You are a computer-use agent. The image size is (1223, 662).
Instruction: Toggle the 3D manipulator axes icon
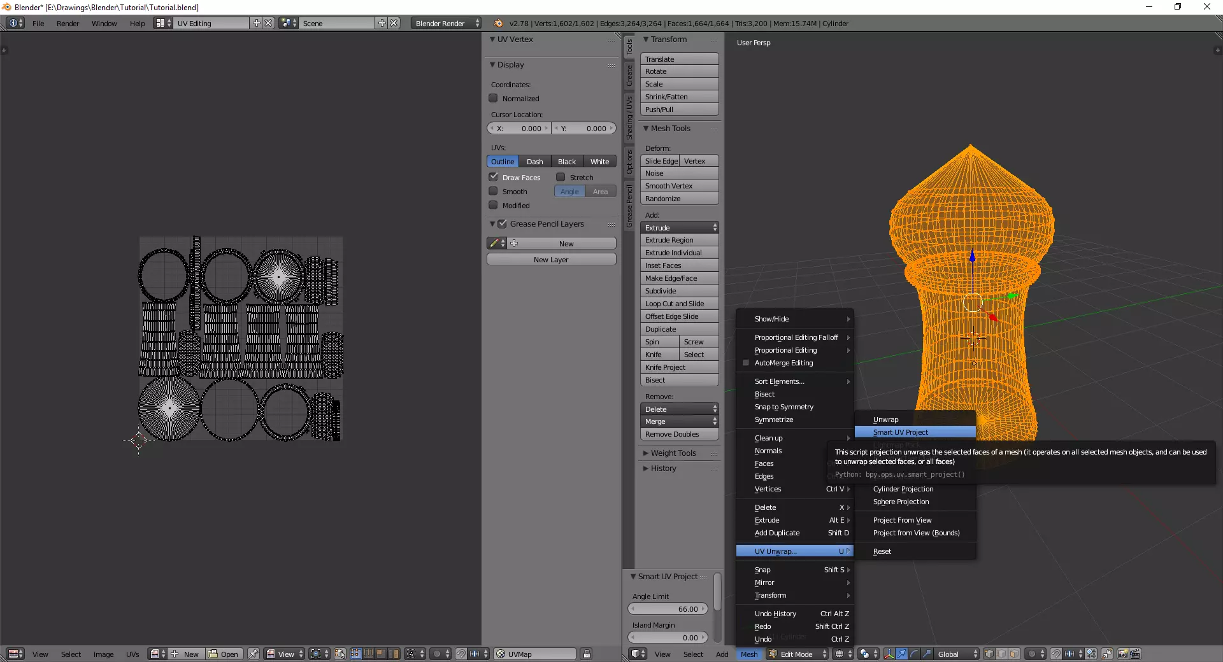click(x=889, y=654)
